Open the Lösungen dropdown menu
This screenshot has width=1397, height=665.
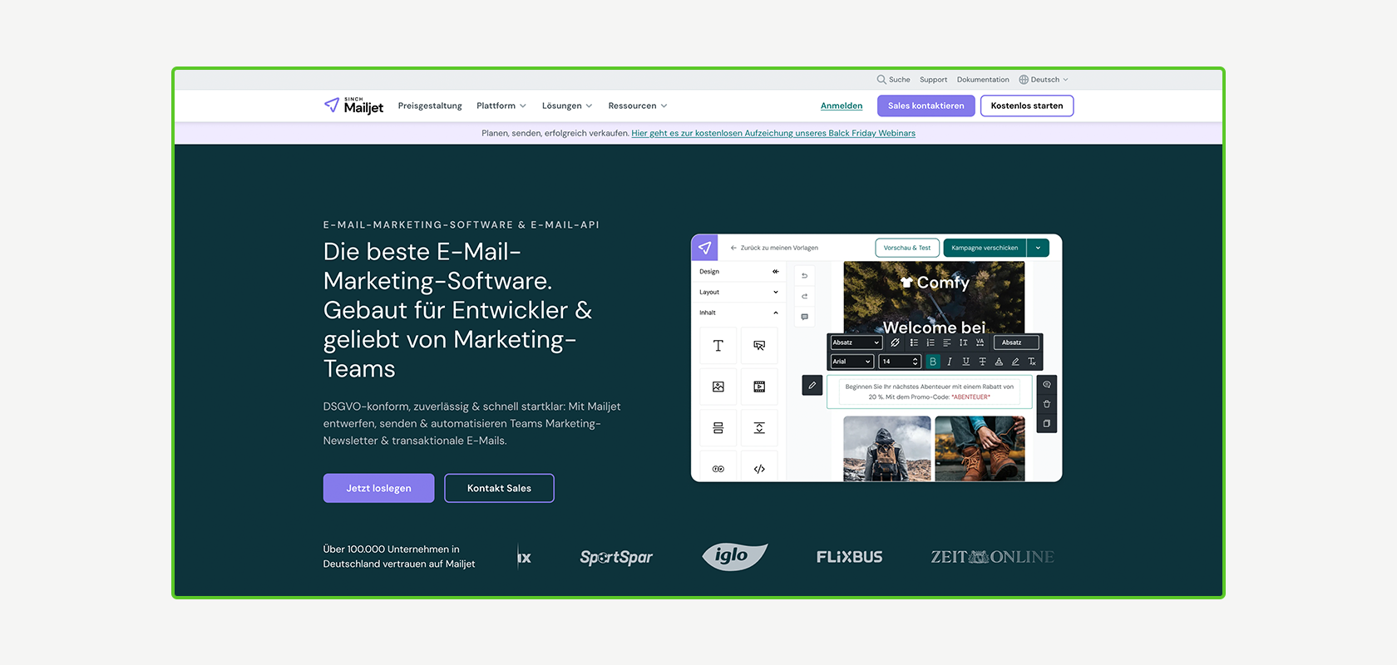[567, 106]
